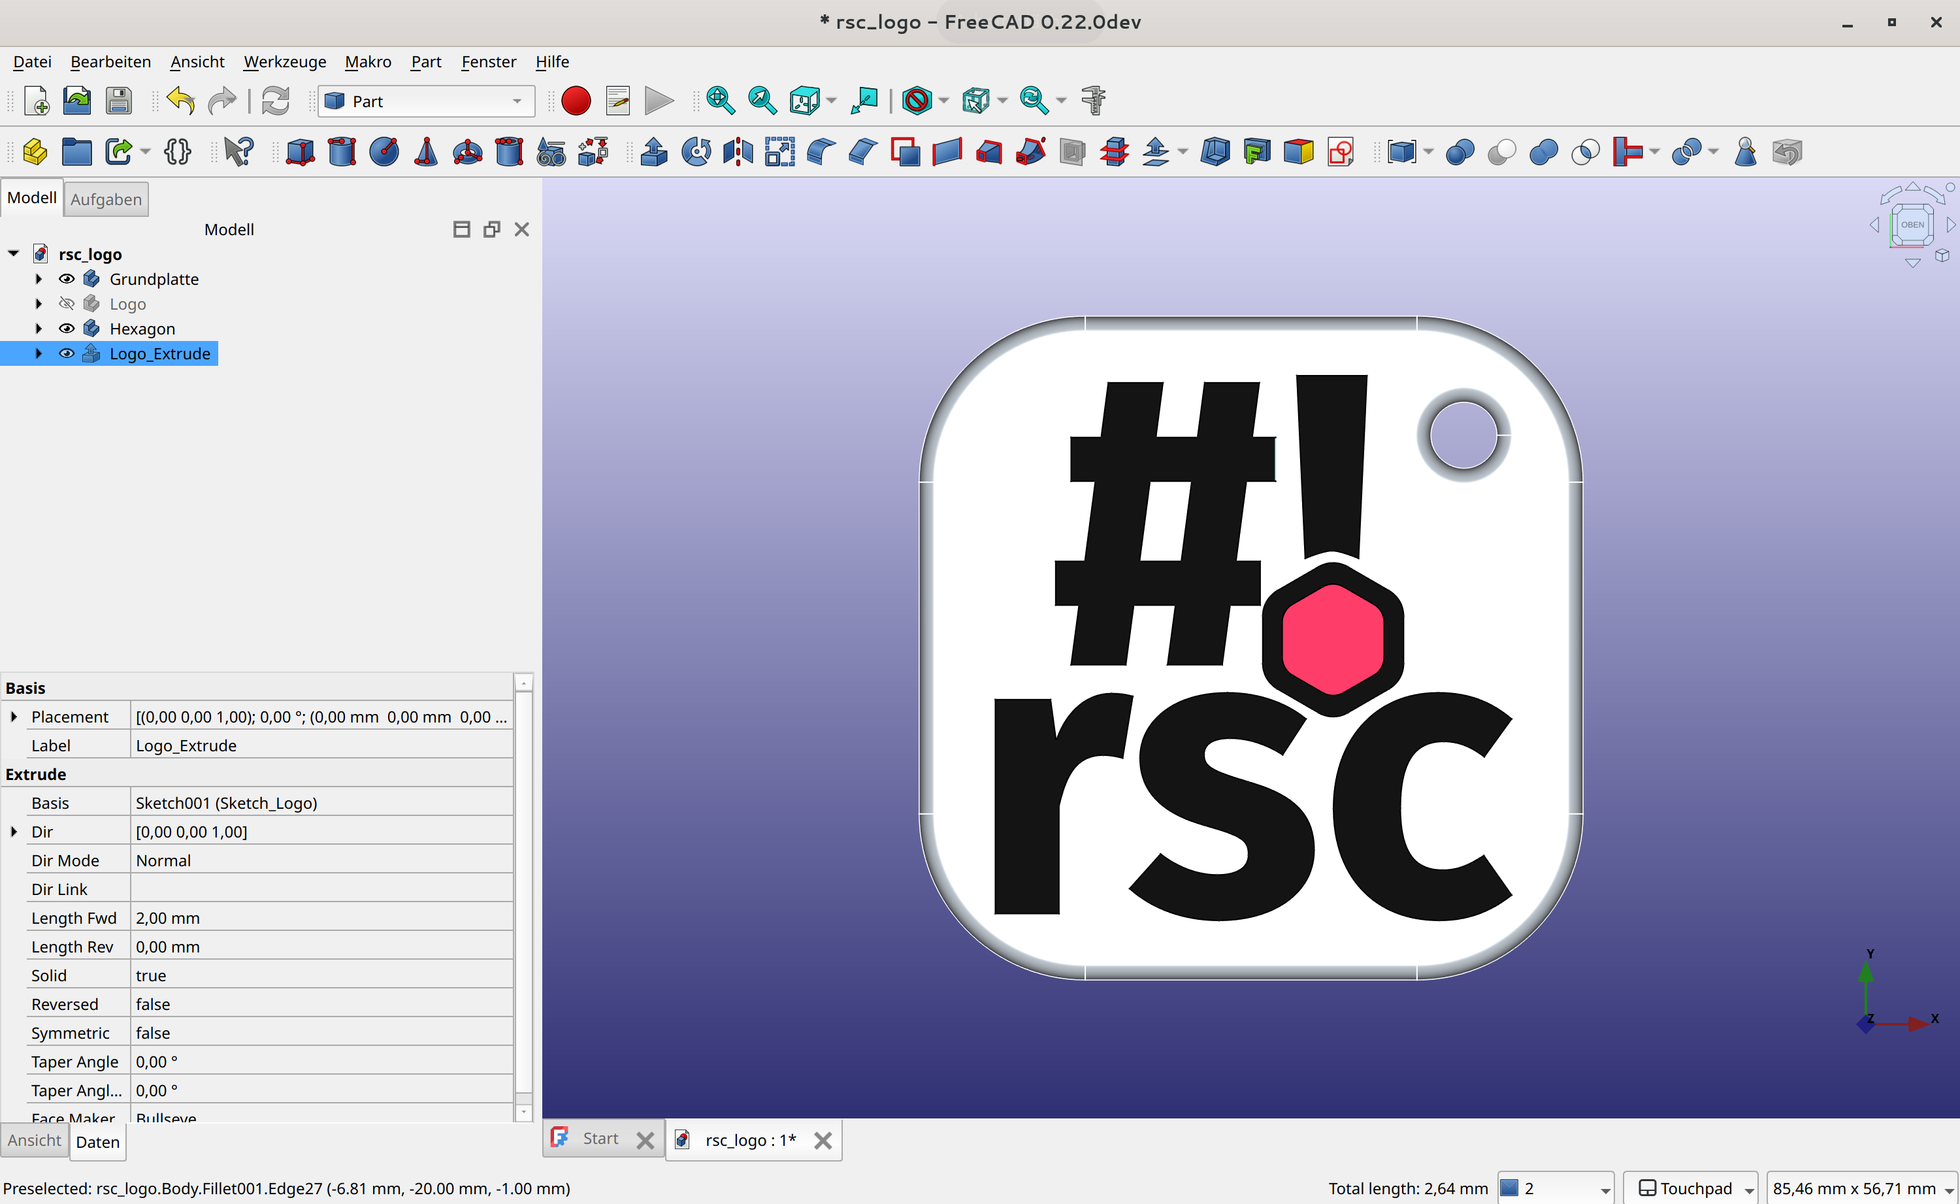Create a Box primitive

[300, 152]
